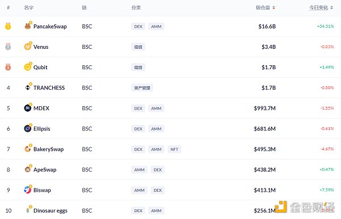This screenshot has height=219, width=341.
Task: Sort by today's change column arrows
Action: pyautogui.click(x=332, y=7)
